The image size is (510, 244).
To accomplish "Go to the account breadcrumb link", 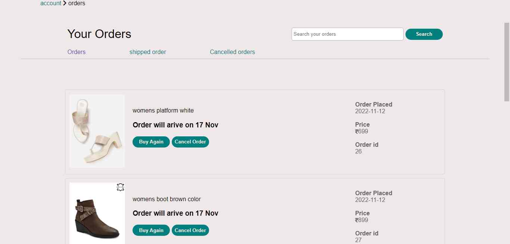I will pyautogui.click(x=51, y=3).
